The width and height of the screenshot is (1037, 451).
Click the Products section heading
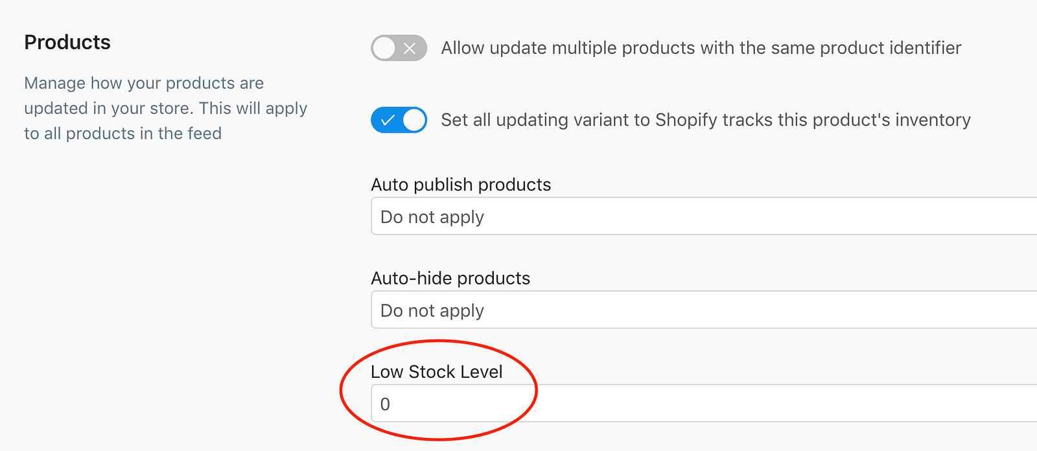pyautogui.click(x=67, y=42)
